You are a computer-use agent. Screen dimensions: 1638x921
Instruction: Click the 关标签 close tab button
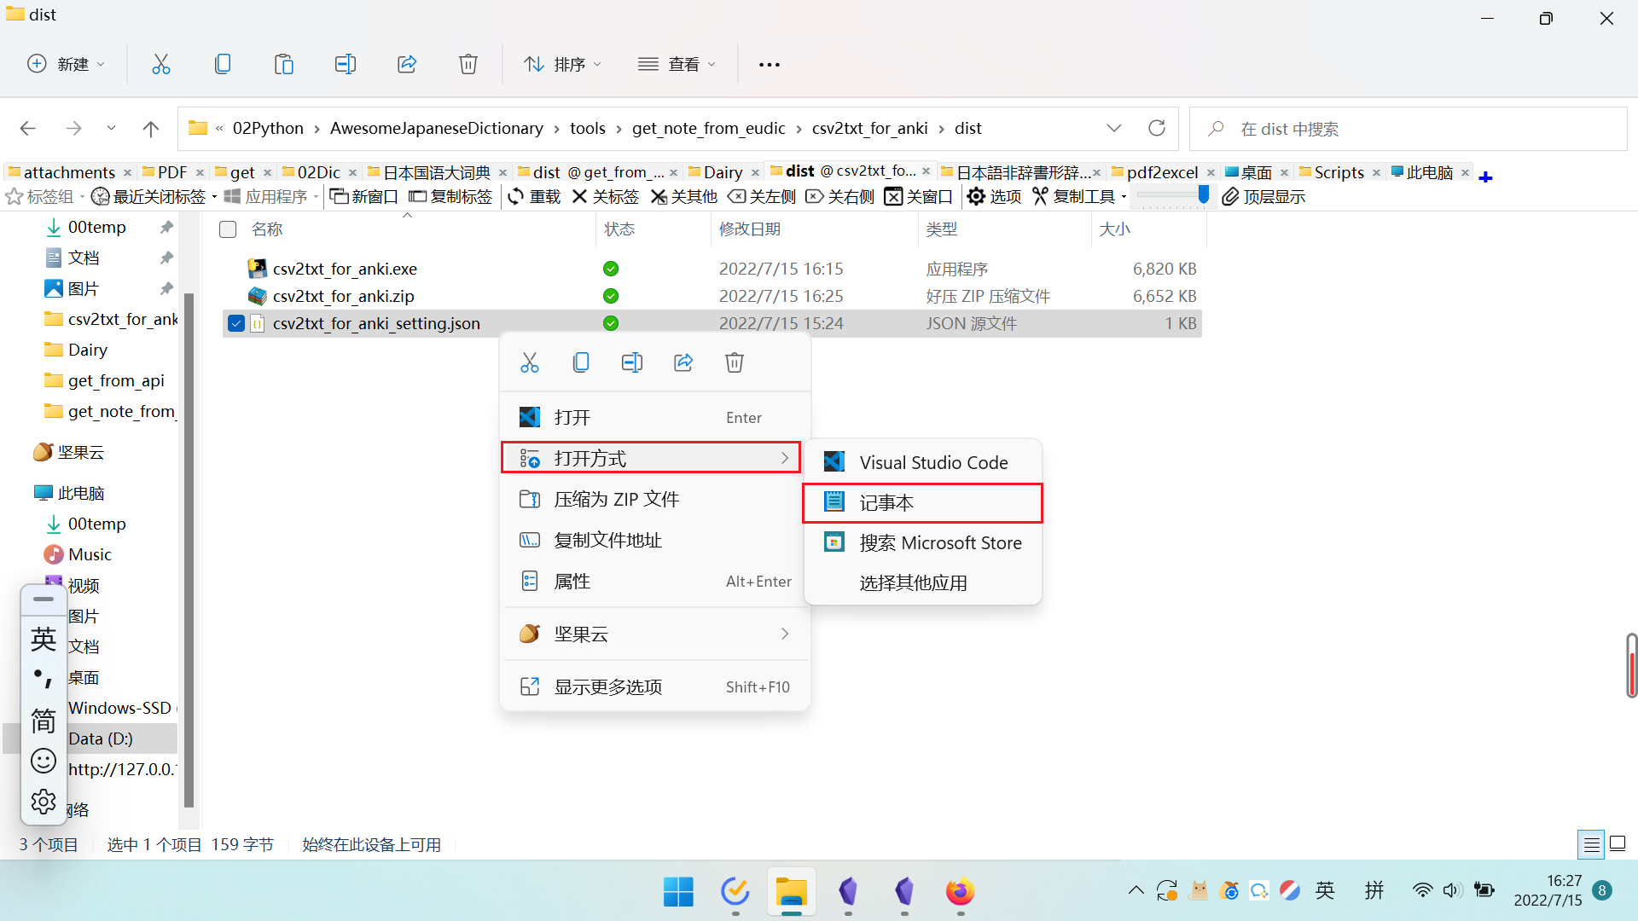[x=605, y=197]
